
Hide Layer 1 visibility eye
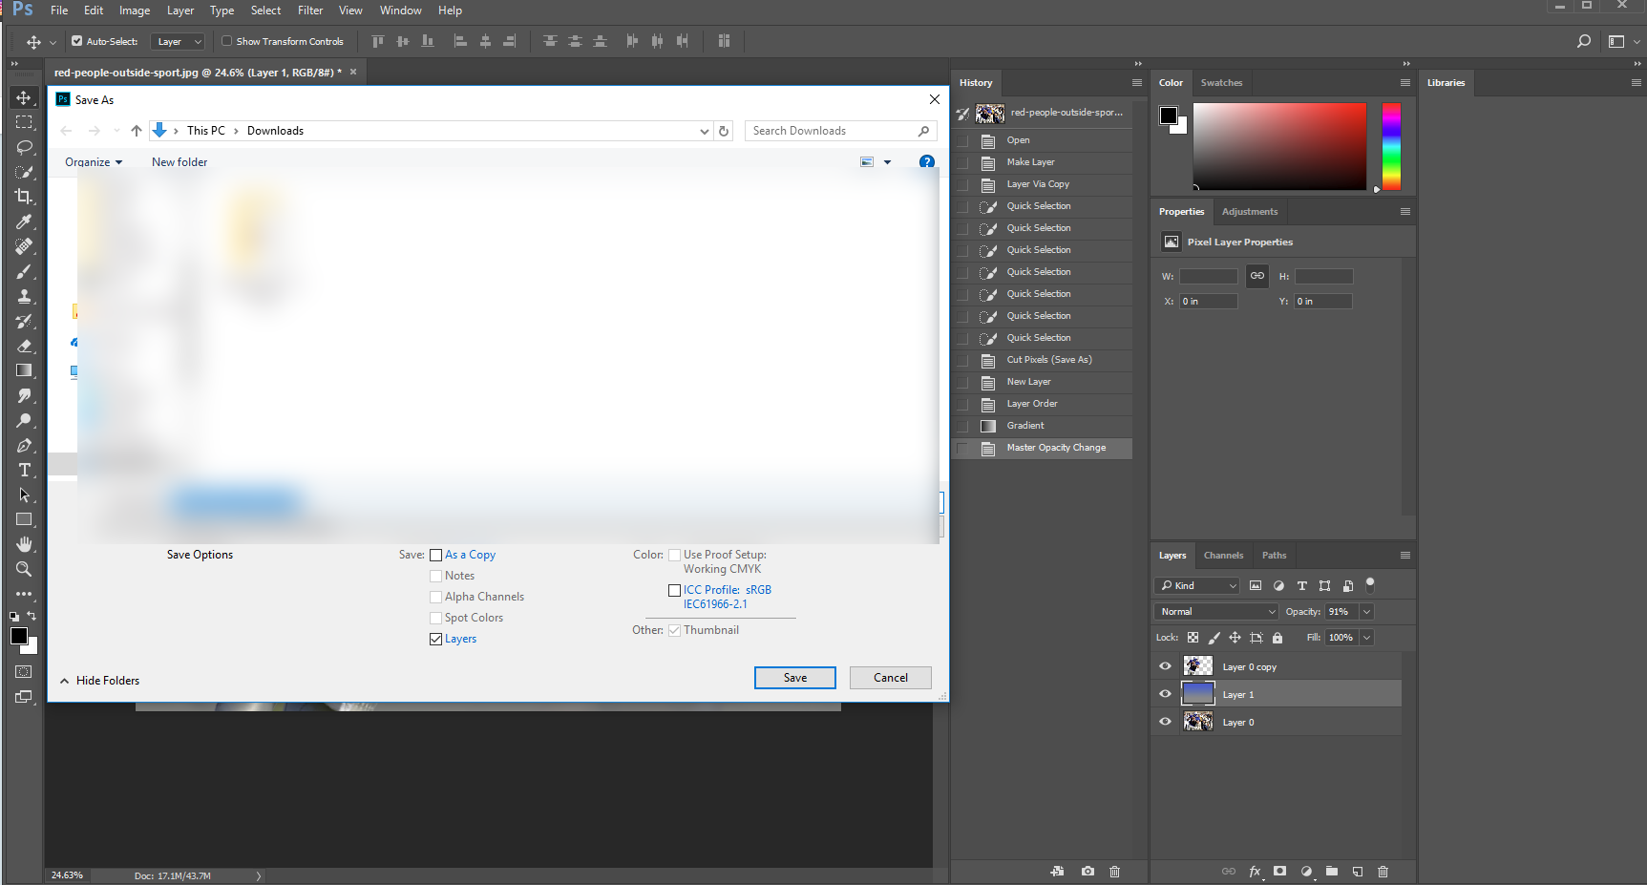tap(1165, 694)
